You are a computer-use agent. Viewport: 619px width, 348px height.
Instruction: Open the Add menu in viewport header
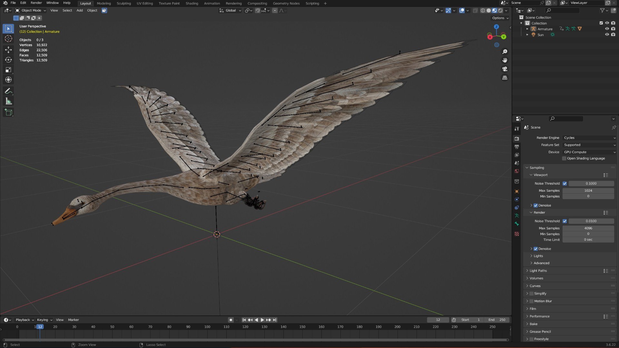point(80,10)
